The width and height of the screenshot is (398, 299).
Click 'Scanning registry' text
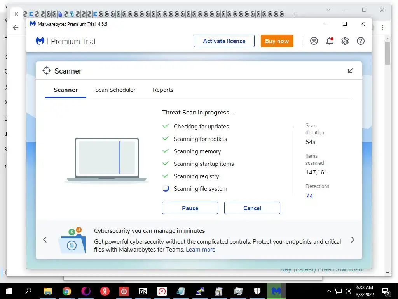click(x=196, y=176)
